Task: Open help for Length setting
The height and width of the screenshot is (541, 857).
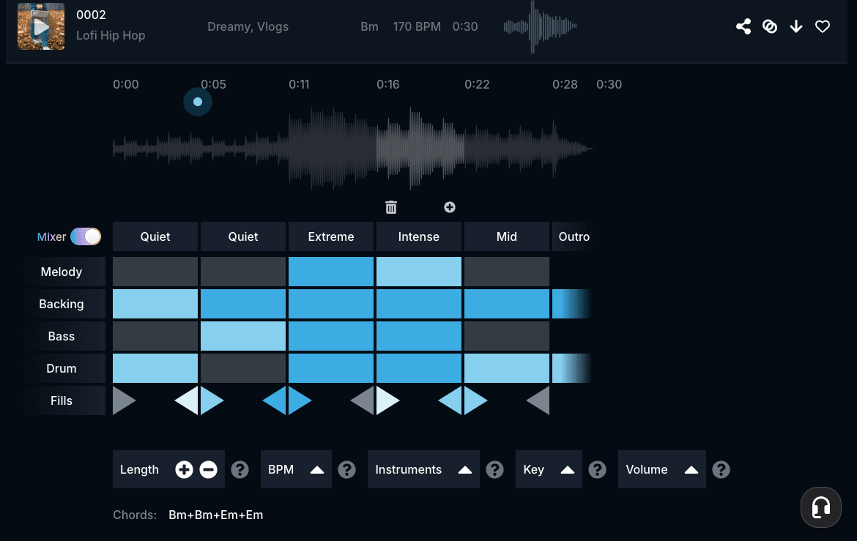Action: click(240, 469)
